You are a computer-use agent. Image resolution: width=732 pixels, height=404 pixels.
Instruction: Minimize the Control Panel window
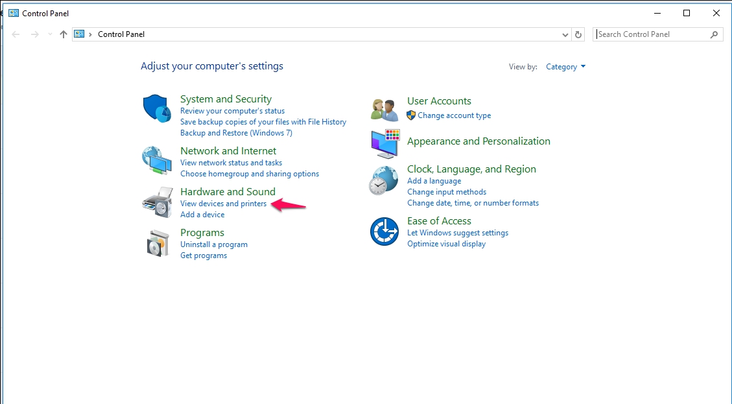click(657, 13)
